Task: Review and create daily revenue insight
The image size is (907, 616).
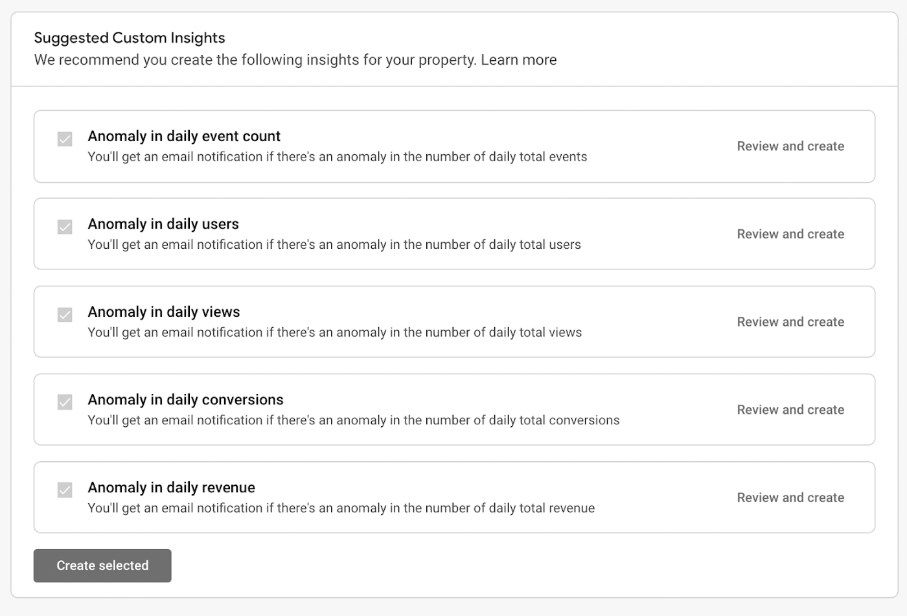Action: pos(790,497)
